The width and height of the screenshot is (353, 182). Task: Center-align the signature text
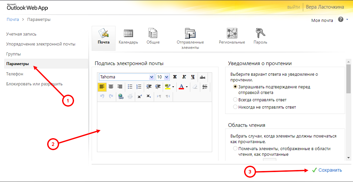coord(111,87)
